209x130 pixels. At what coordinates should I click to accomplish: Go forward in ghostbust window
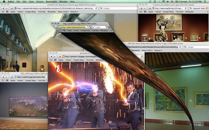pos(55,57)
